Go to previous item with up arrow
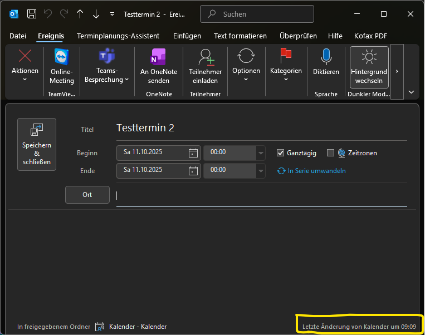Screen dimensions: 425x335 (x=80, y=14)
